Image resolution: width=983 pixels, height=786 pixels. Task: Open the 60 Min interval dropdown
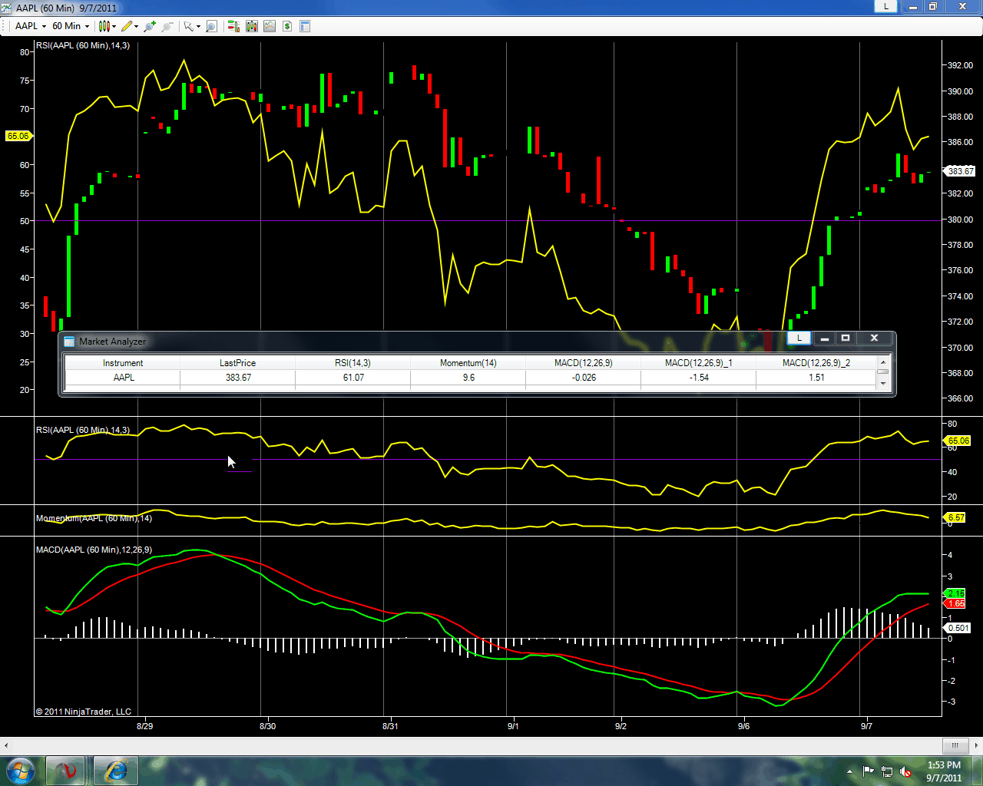(x=71, y=26)
